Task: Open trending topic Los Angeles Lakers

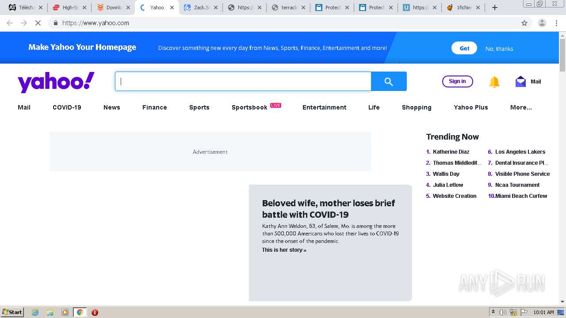Action: click(520, 152)
